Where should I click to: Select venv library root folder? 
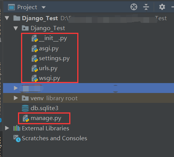click(54, 98)
